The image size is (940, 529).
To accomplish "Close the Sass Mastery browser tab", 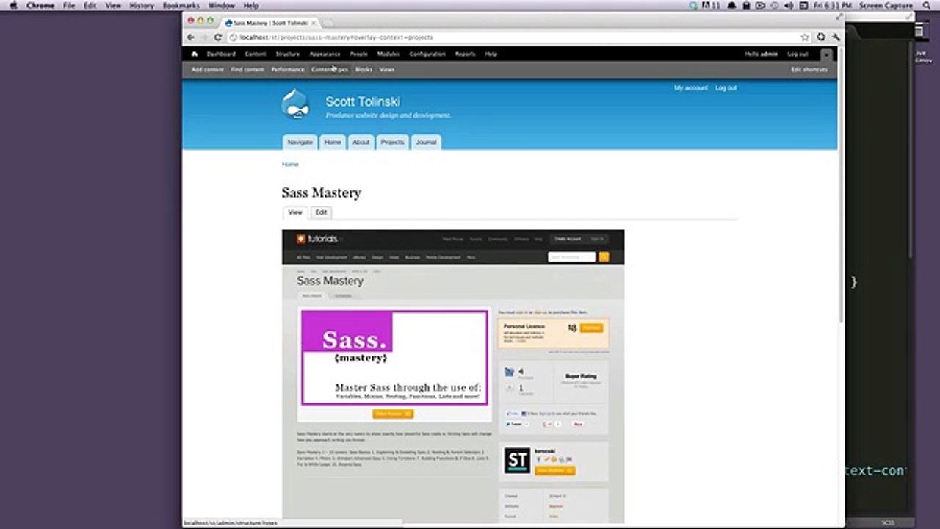I will (314, 23).
